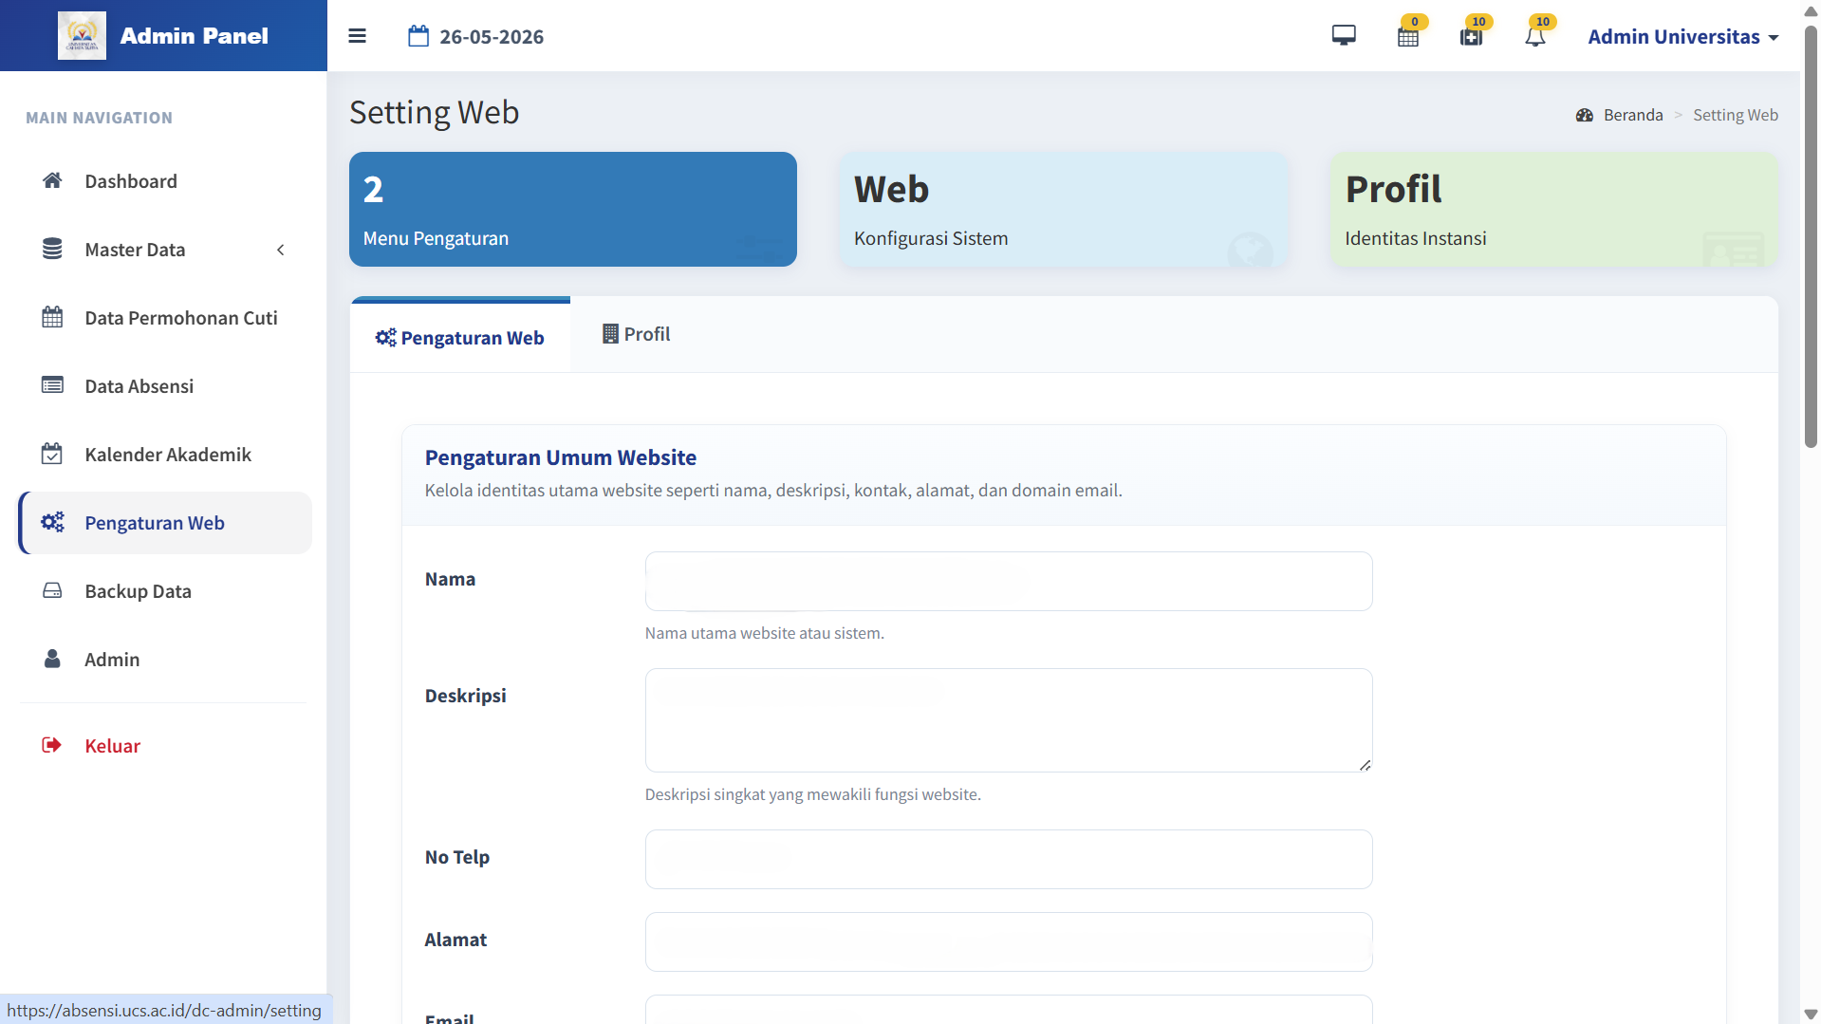1821x1024 pixels.
Task: Click the Pengaturan Web gears icon in sidebar
Action: 52,522
